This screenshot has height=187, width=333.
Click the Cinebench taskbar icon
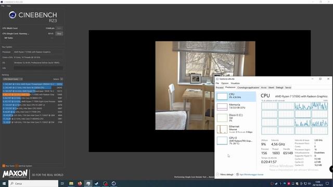click(113, 183)
